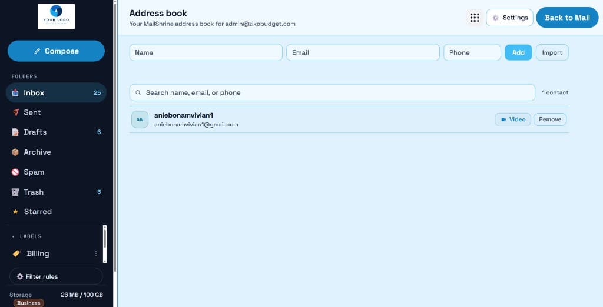Click the Add contact button
This screenshot has height=307, width=603.
tap(518, 53)
